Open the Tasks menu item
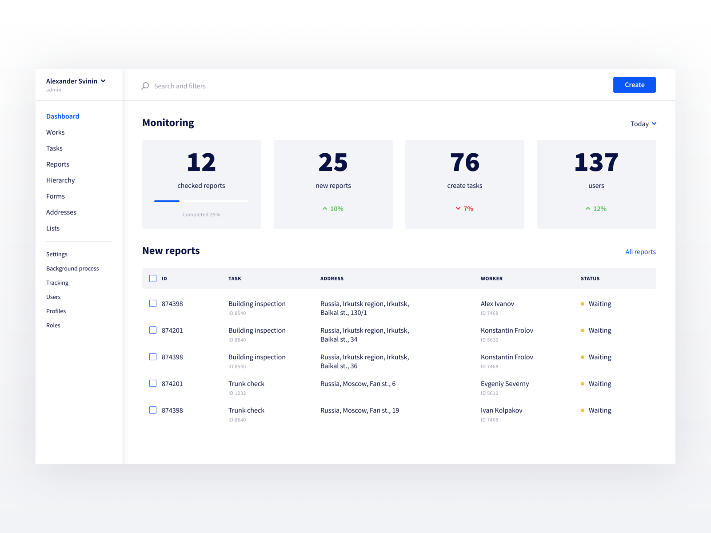711x533 pixels. point(54,148)
